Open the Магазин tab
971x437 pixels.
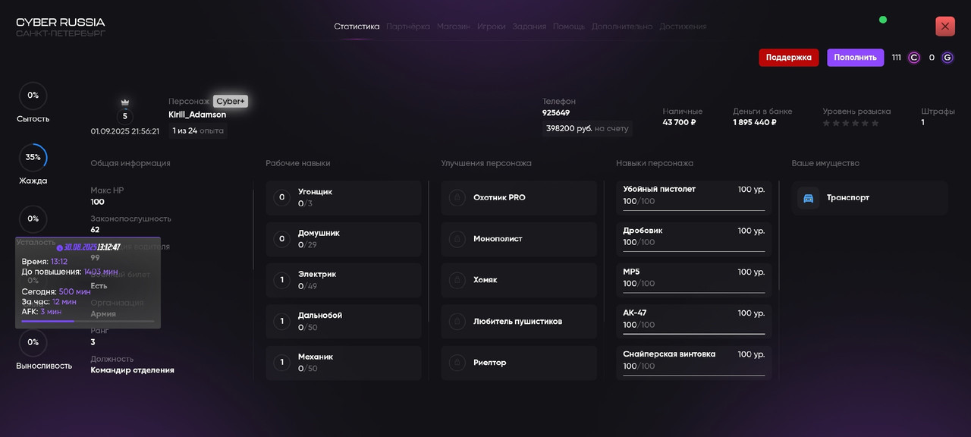(454, 27)
